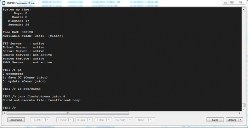Click the horizontal scrollbar right arrow
Image resolution: width=248 pixels, height=128 pixels.
tap(240, 113)
